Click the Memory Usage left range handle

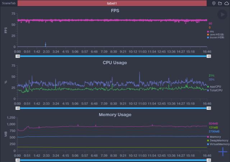click(x=18, y=160)
